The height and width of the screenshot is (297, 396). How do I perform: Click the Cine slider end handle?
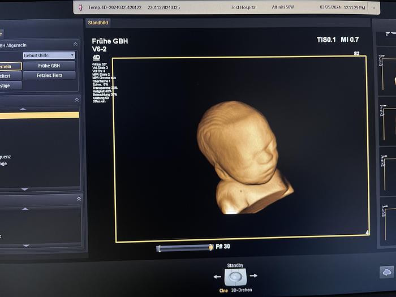(x=211, y=248)
